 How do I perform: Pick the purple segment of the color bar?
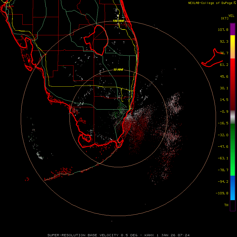coord(233,29)
